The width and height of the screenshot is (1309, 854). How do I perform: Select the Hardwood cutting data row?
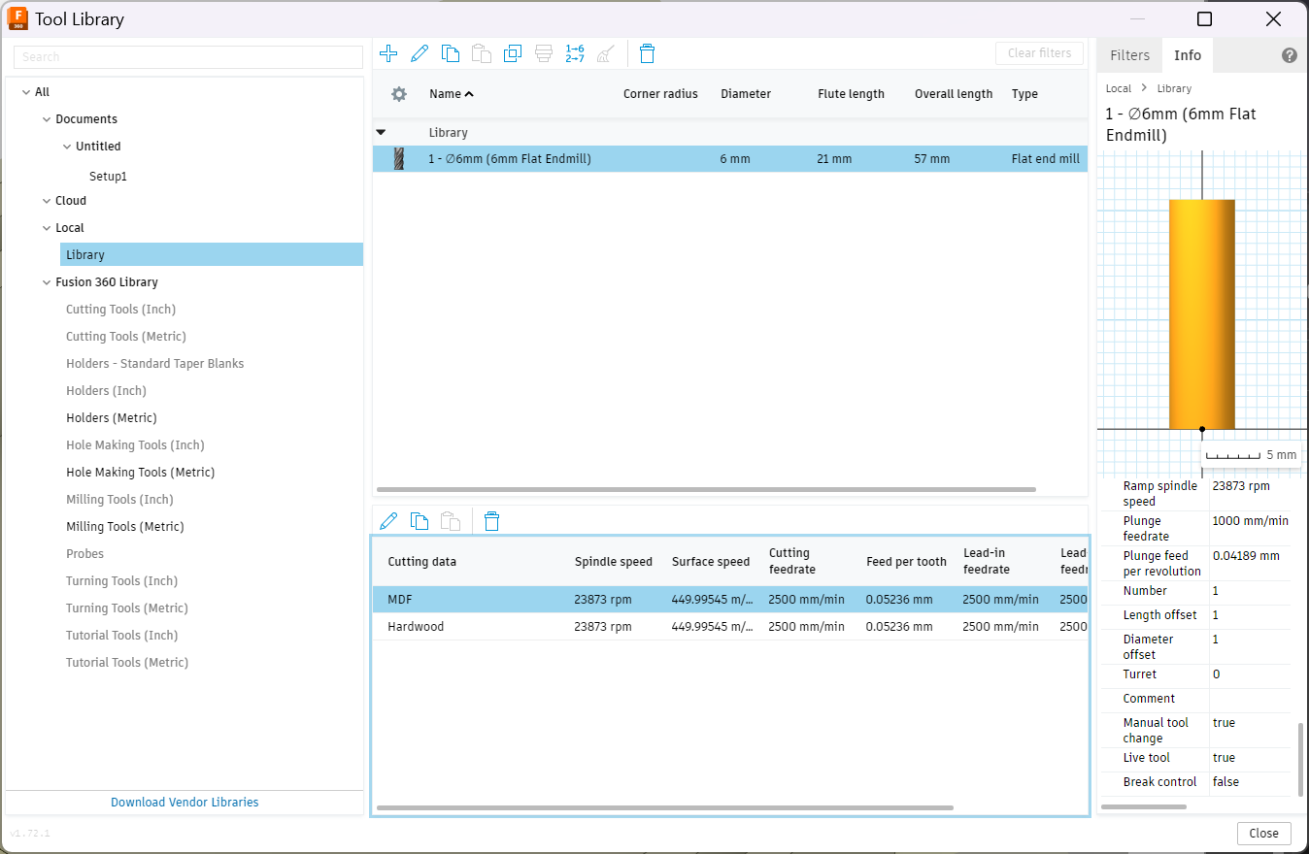click(416, 627)
